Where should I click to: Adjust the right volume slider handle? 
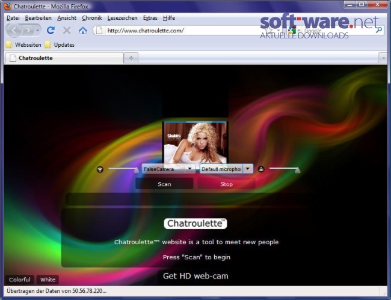click(x=298, y=170)
